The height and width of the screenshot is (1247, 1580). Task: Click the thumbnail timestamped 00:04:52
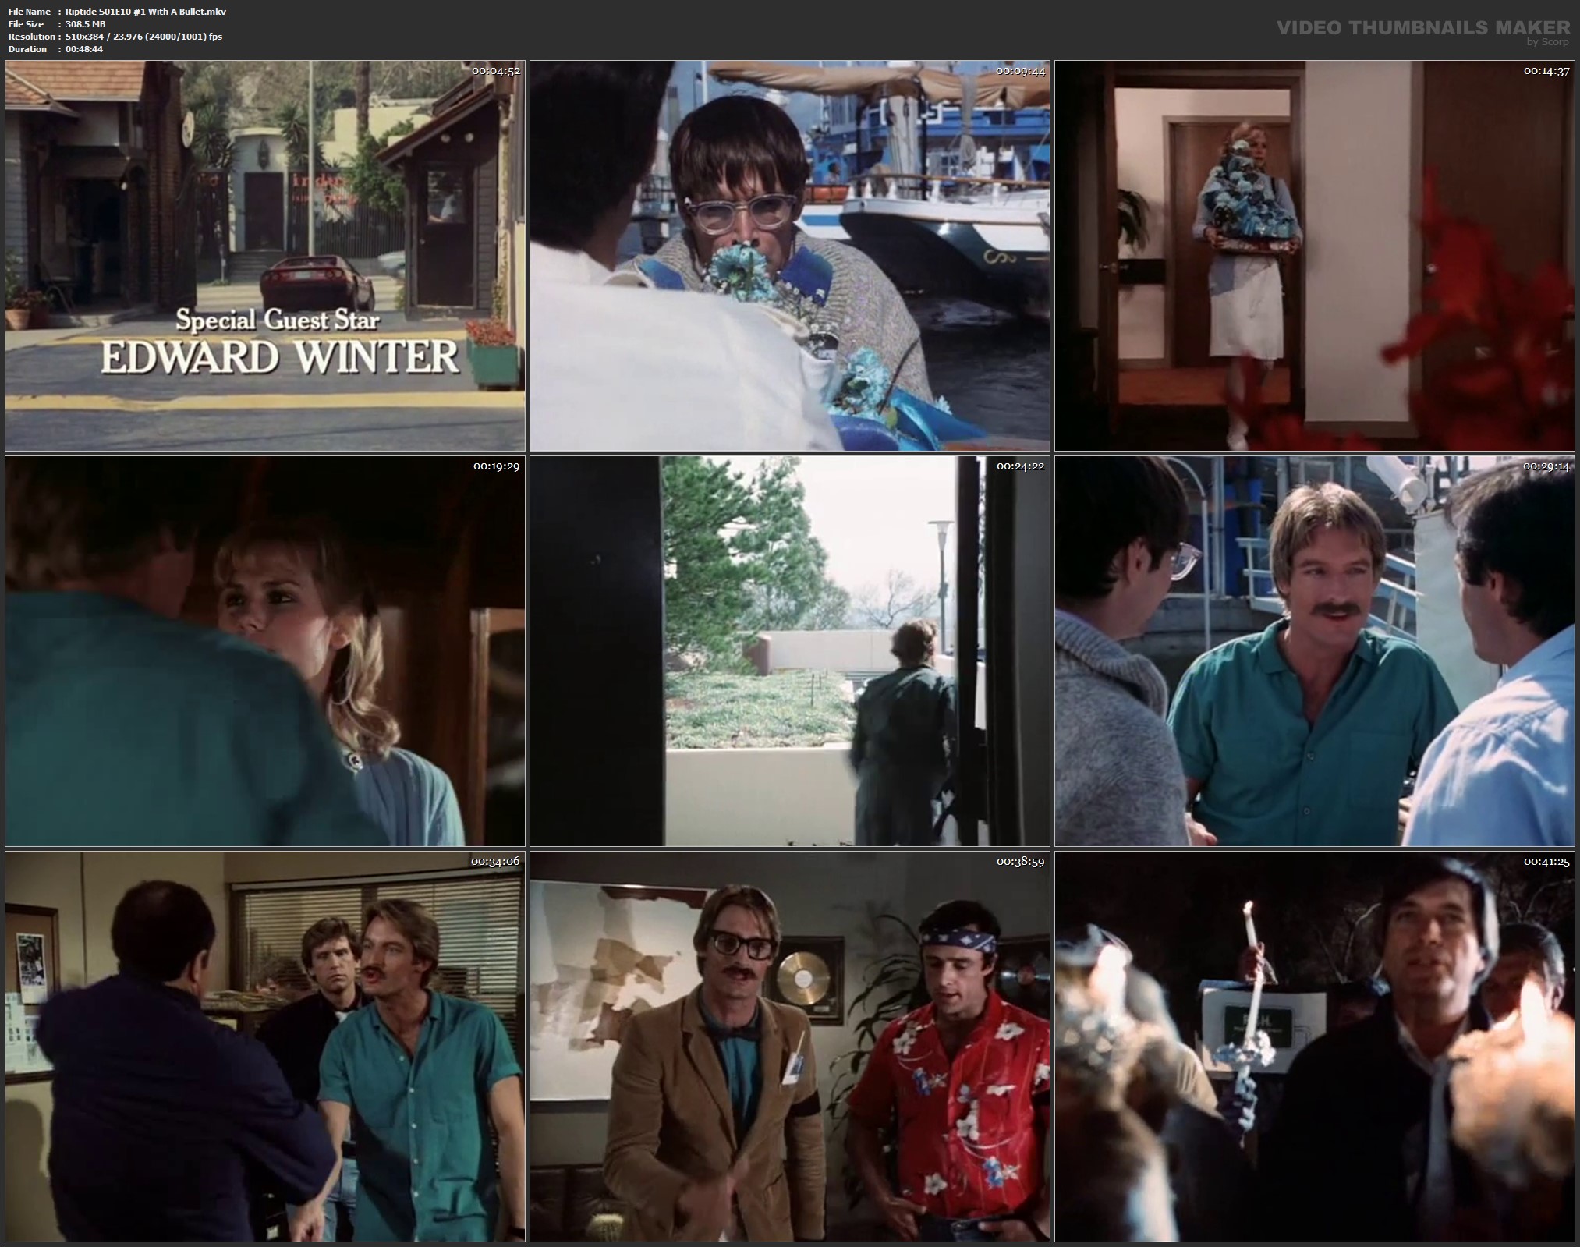(x=264, y=255)
